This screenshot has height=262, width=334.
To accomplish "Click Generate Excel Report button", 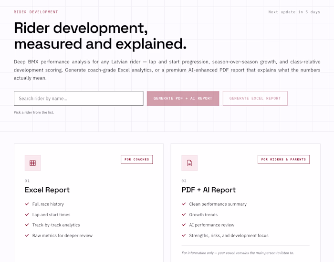I will (x=255, y=98).
